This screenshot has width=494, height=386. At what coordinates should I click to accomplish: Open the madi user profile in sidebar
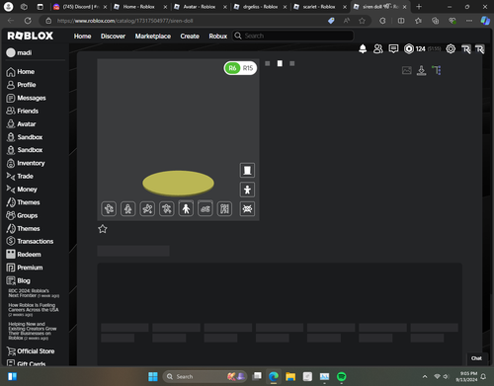19,52
